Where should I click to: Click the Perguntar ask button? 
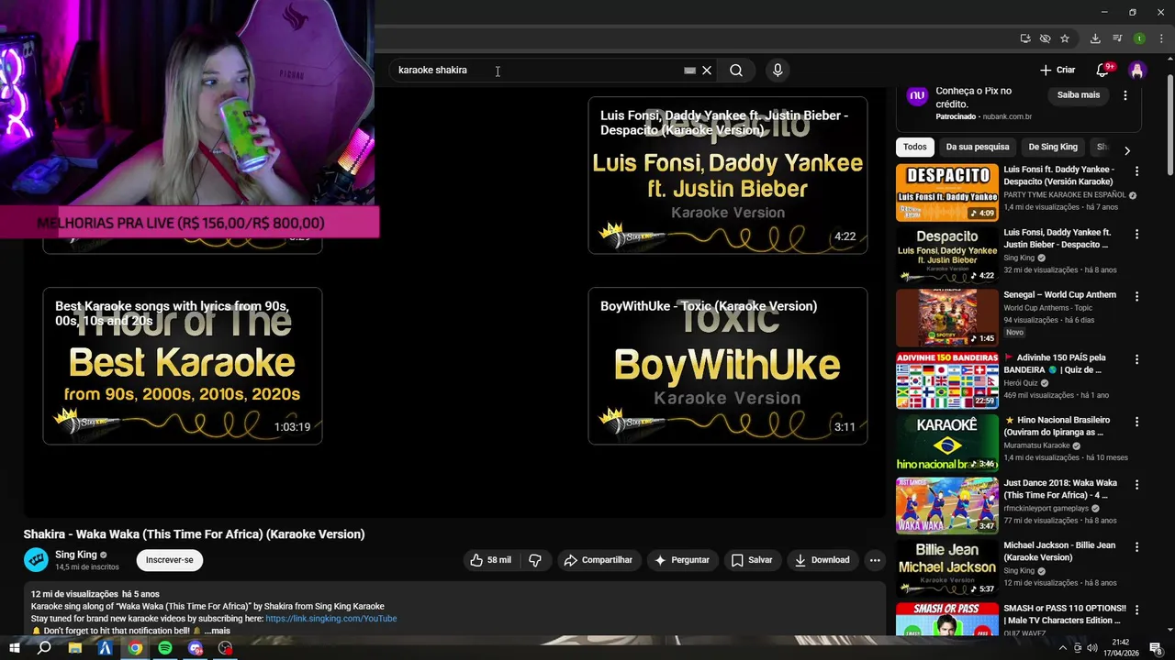coord(681,560)
